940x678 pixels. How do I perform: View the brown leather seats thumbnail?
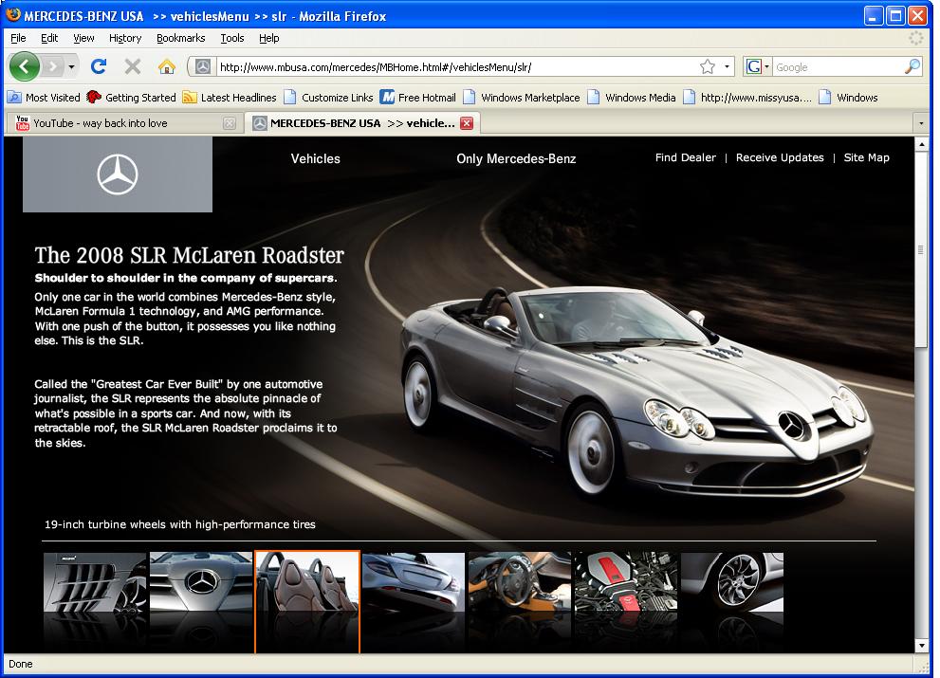pyautogui.click(x=307, y=581)
